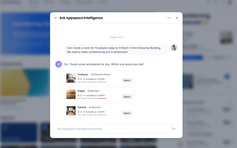Select the Patriots auditorium
Viewport: 237px width, 148px height.
point(127,113)
